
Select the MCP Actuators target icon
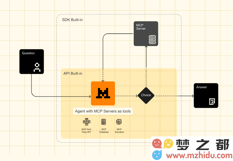119,122
